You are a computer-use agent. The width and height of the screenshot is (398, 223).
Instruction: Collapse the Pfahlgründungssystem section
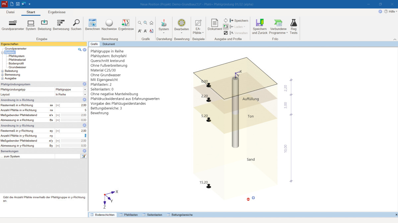[84, 84]
